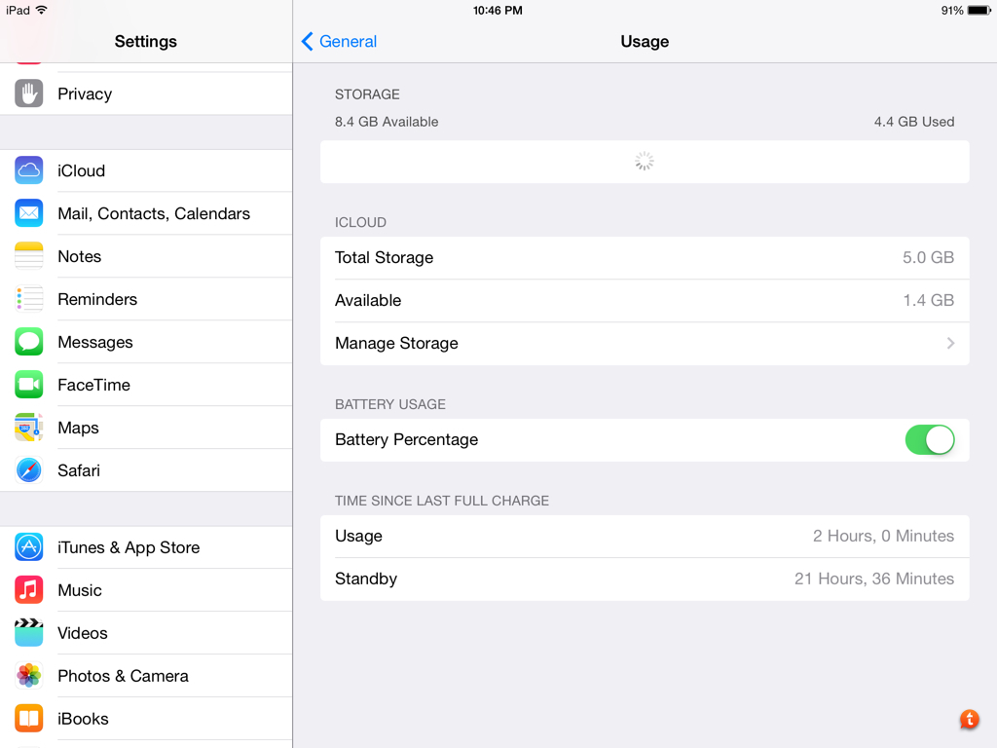Open Safari settings row

(x=146, y=470)
